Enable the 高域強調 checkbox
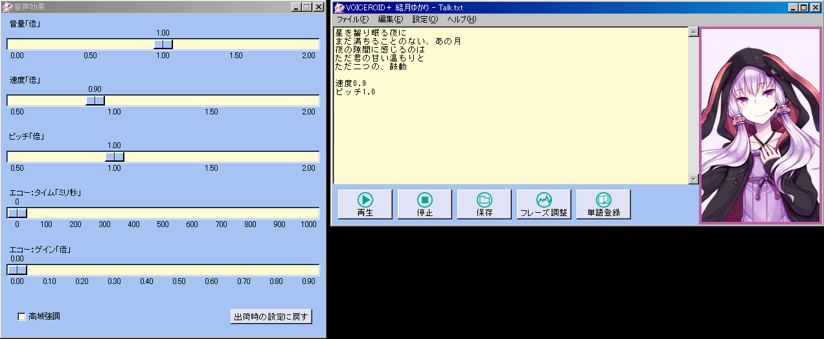 (21, 316)
